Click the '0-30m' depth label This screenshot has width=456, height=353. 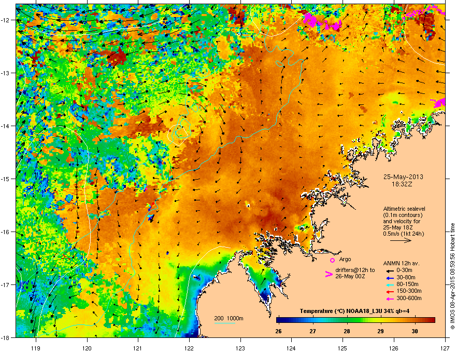[x=405, y=270]
